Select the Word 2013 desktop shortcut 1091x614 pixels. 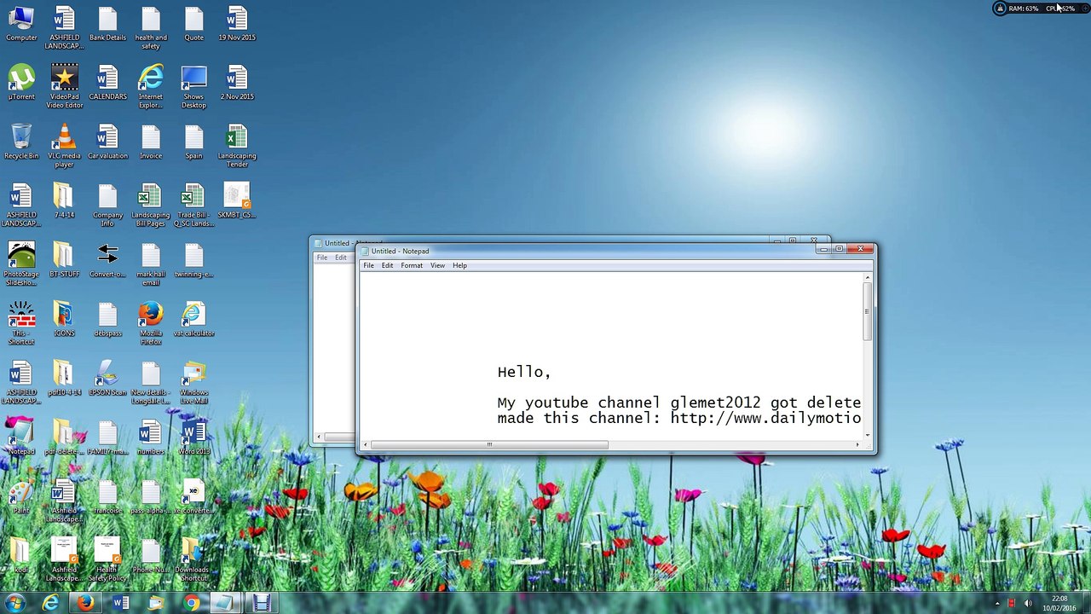click(x=193, y=437)
